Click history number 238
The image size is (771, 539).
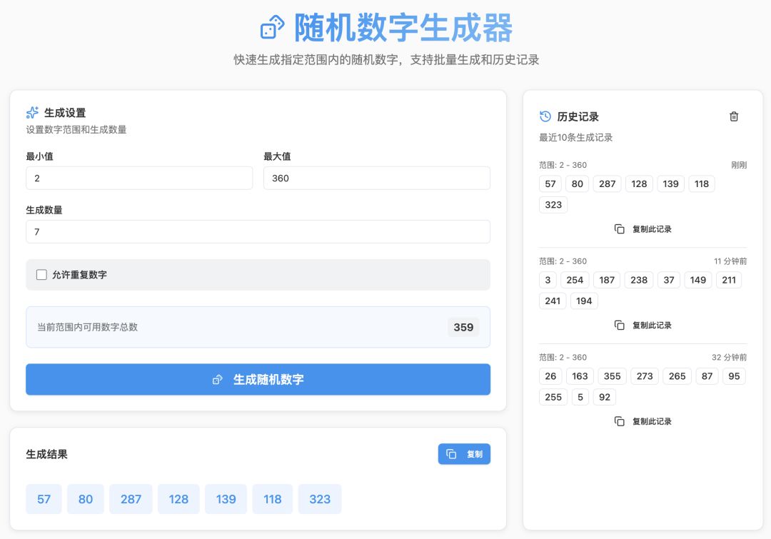[639, 280]
